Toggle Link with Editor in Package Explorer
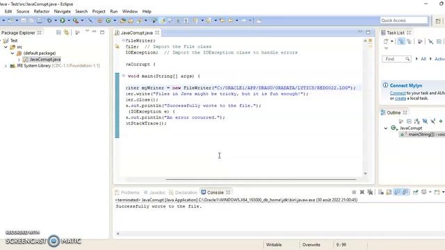 [67, 33]
